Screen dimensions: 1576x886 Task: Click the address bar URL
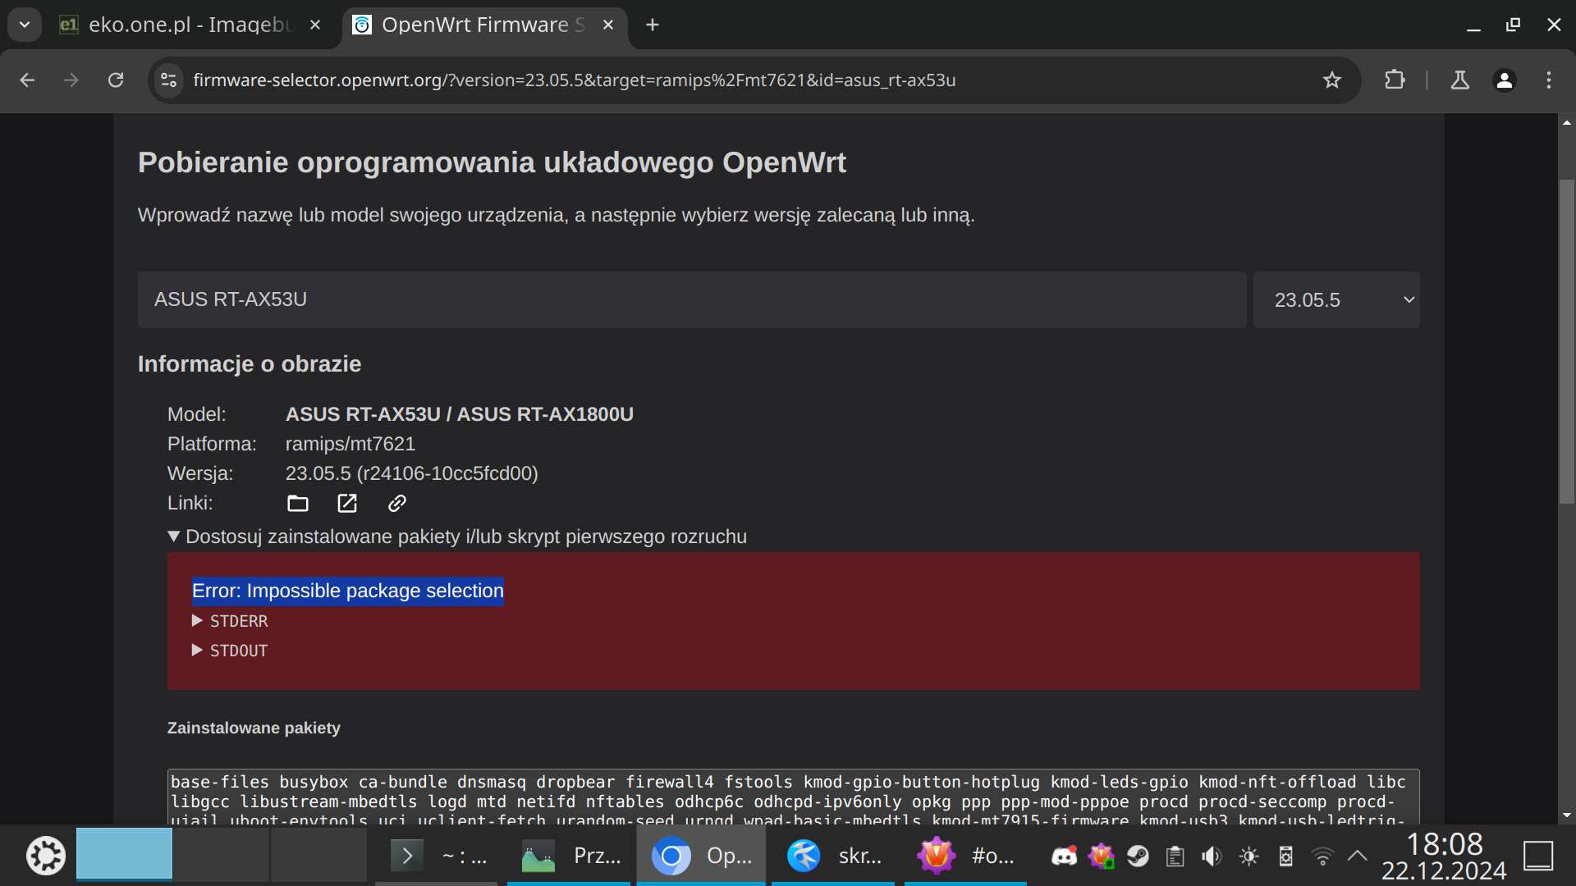tap(575, 80)
